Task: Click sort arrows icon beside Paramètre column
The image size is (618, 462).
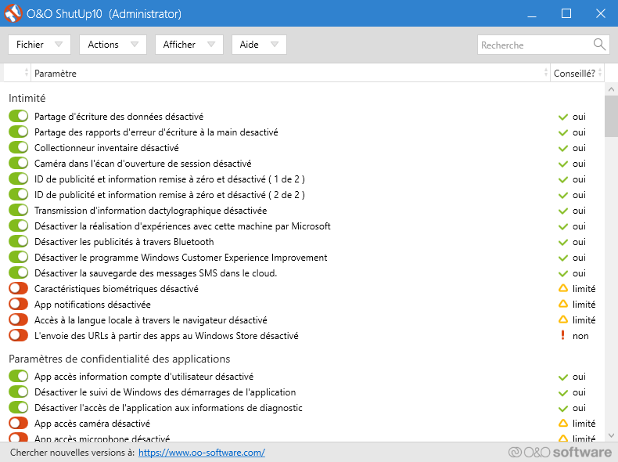Action: 546,73
